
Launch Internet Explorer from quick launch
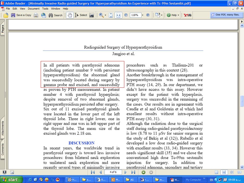pyautogui.click(x=30, y=180)
